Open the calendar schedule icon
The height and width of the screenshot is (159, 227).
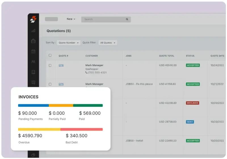[33, 51]
